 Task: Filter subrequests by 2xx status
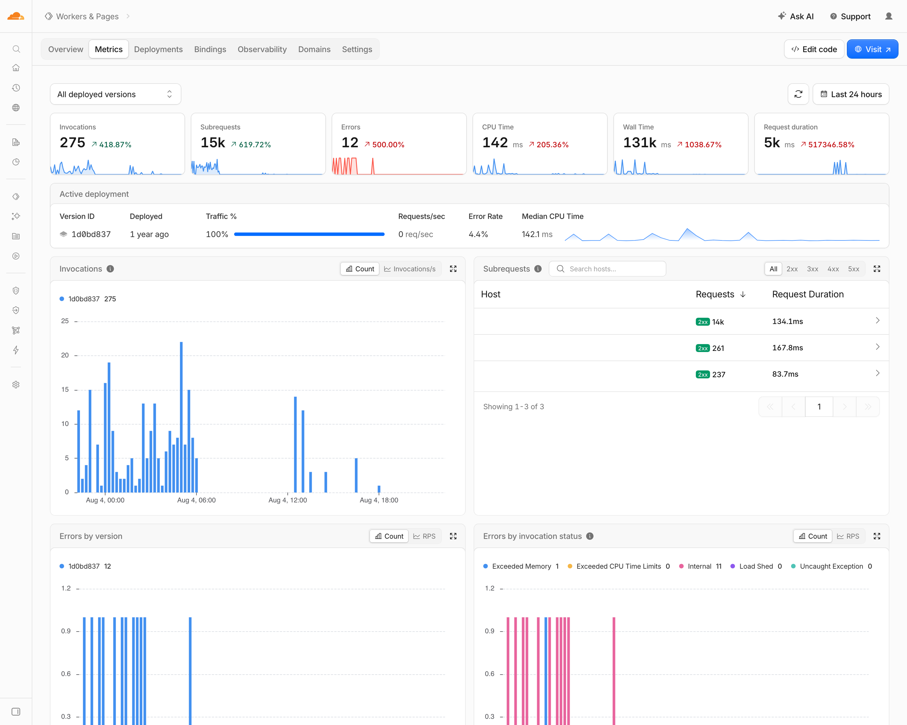792,269
